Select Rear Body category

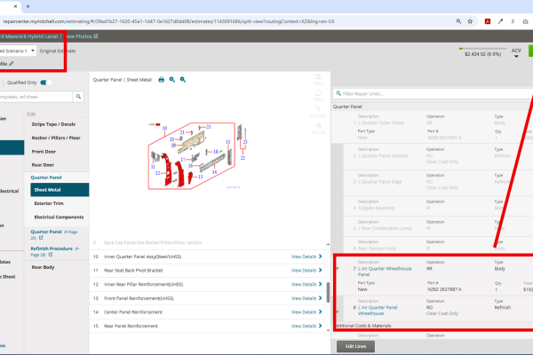tap(43, 267)
